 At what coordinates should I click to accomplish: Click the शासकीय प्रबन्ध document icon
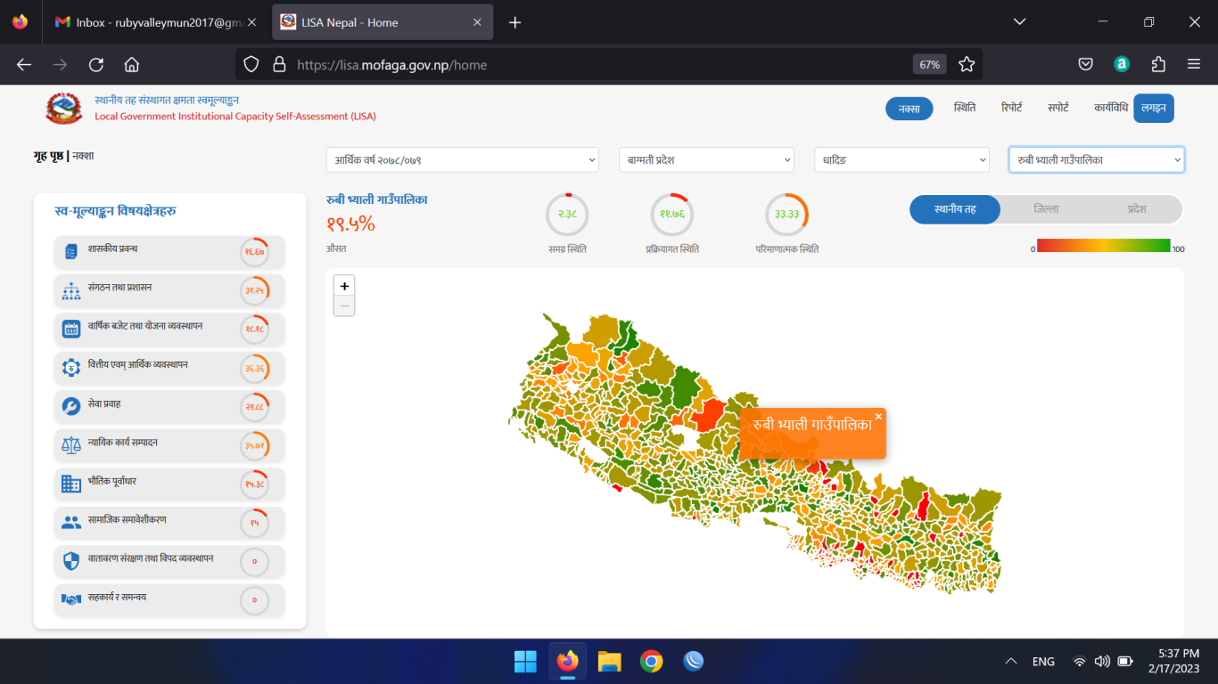(71, 252)
